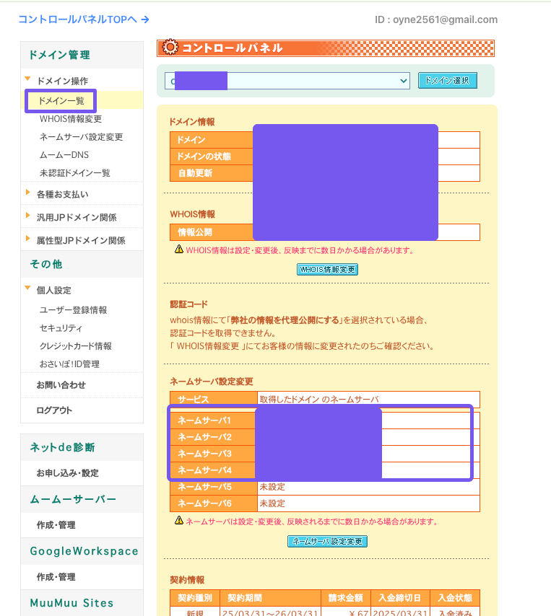The height and width of the screenshot is (616, 551).
Task: Select 属性型JPドメイン関係 menu label
Action: (x=81, y=240)
